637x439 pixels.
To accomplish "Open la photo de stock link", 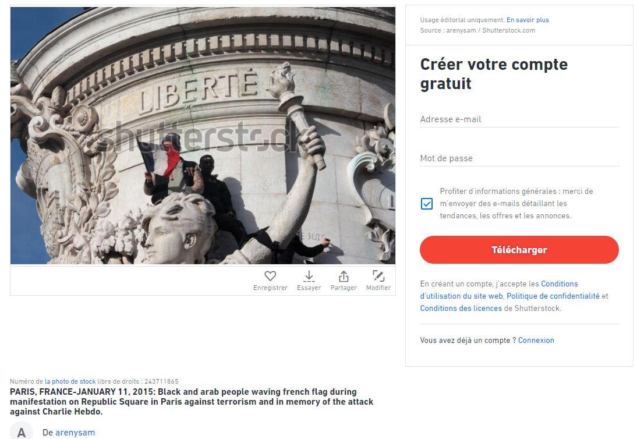I will pyautogui.click(x=70, y=381).
